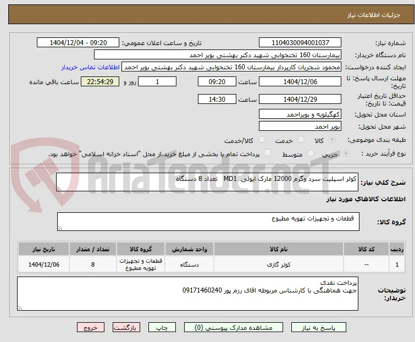The width and height of the screenshot is (415, 342).
Task: Click the نام کالا column header
Action: [279, 249]
